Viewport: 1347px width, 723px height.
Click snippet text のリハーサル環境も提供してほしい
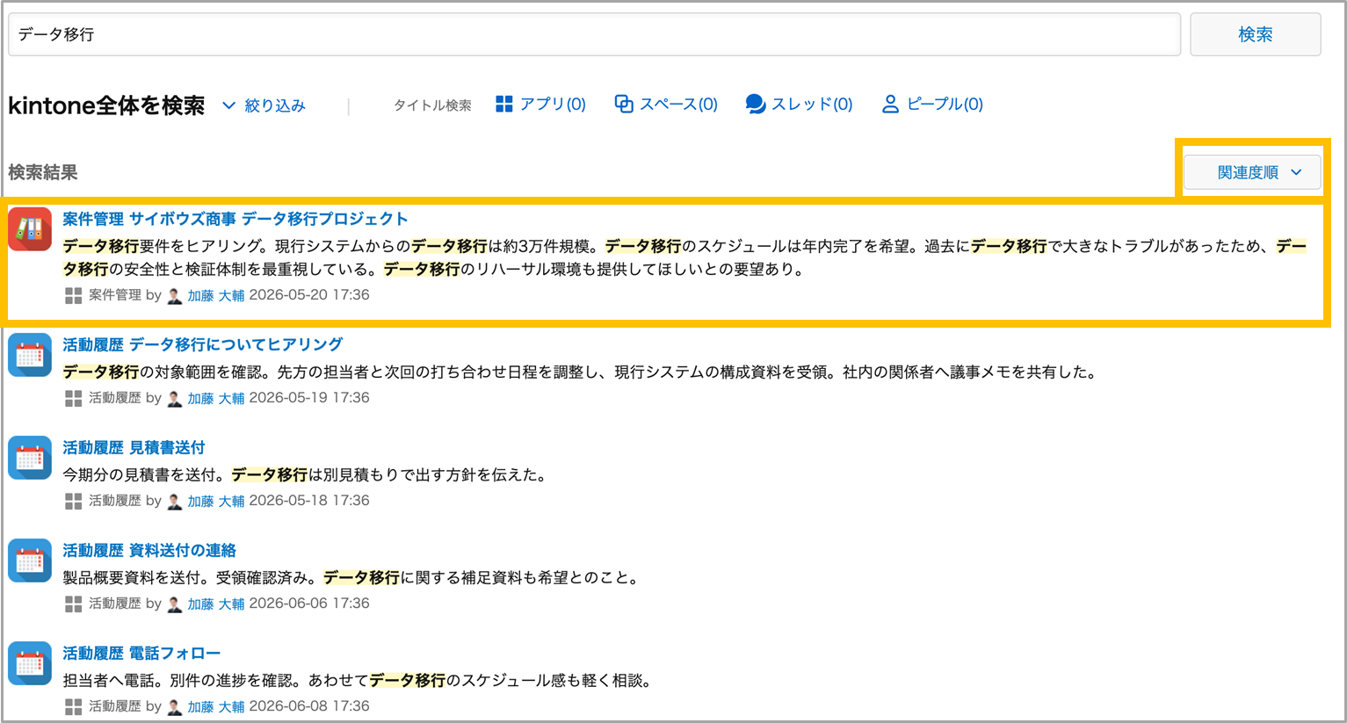583,270
